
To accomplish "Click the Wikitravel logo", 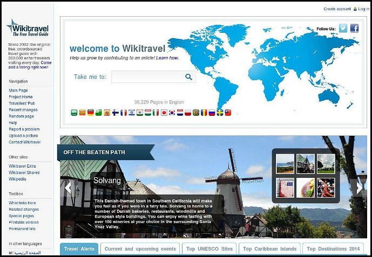I will click(x=27, y=27).
